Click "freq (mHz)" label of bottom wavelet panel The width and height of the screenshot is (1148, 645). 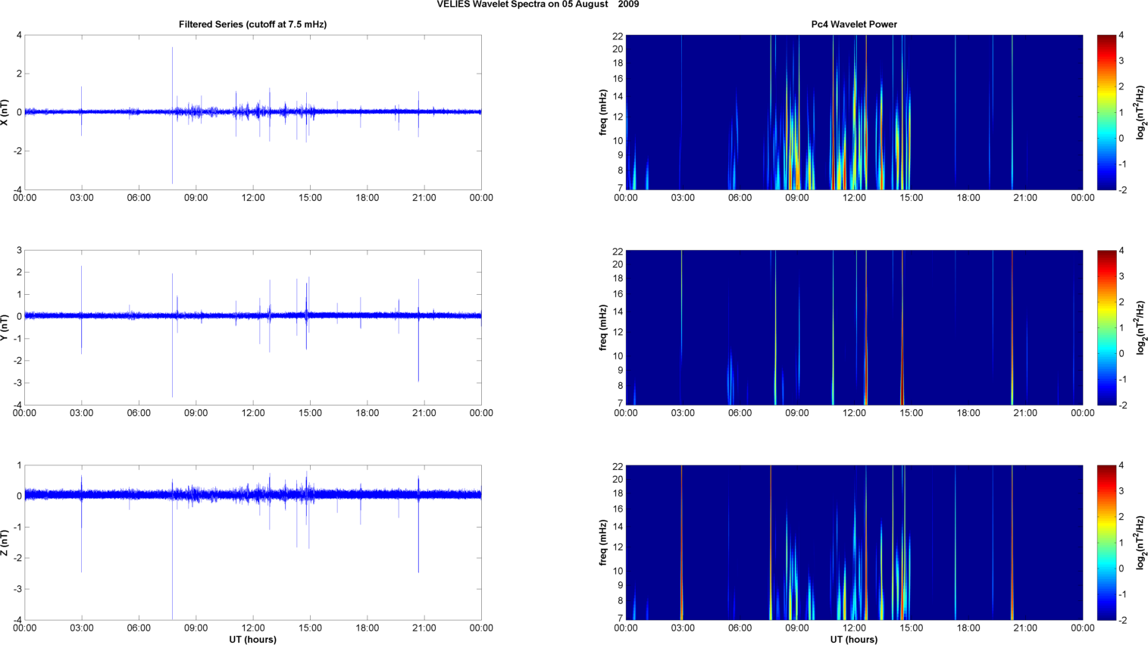point(603,543)
